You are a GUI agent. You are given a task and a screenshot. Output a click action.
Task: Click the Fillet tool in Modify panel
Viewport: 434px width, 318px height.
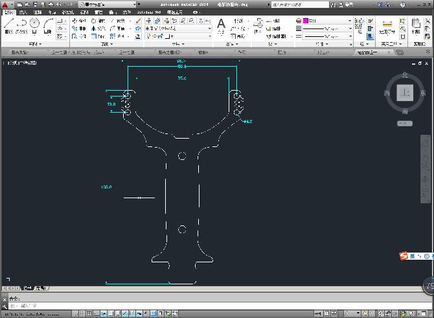click(x=117, y=28)
